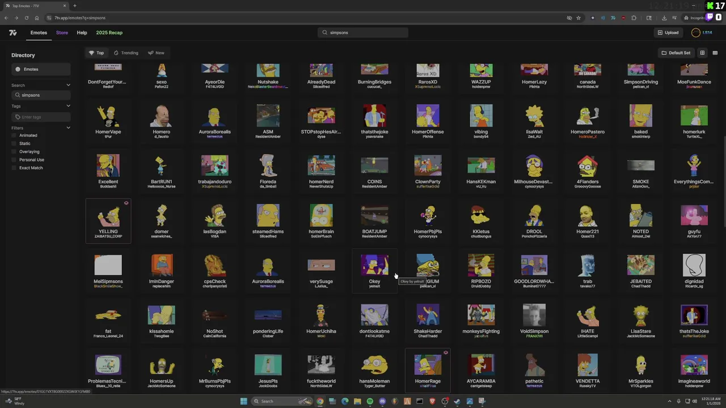
Task: Open the HomerRage emote card
Action: [428, 370]
